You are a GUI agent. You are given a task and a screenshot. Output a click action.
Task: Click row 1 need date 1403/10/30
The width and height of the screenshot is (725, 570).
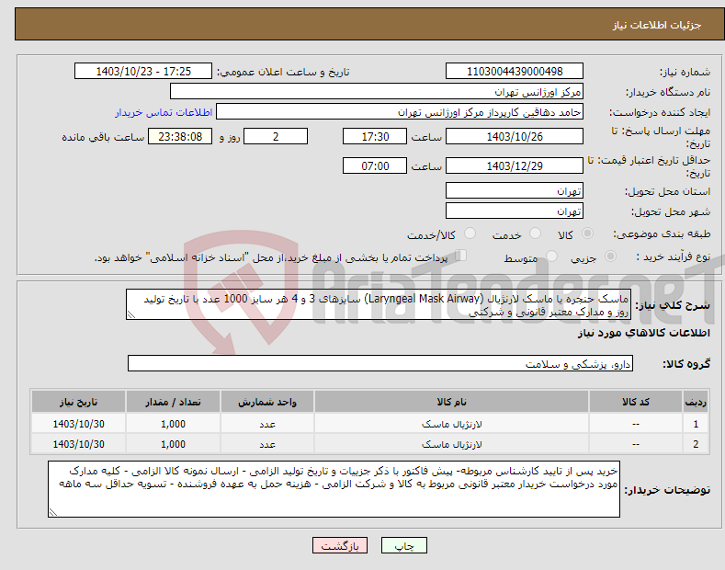tap(79, 424)
